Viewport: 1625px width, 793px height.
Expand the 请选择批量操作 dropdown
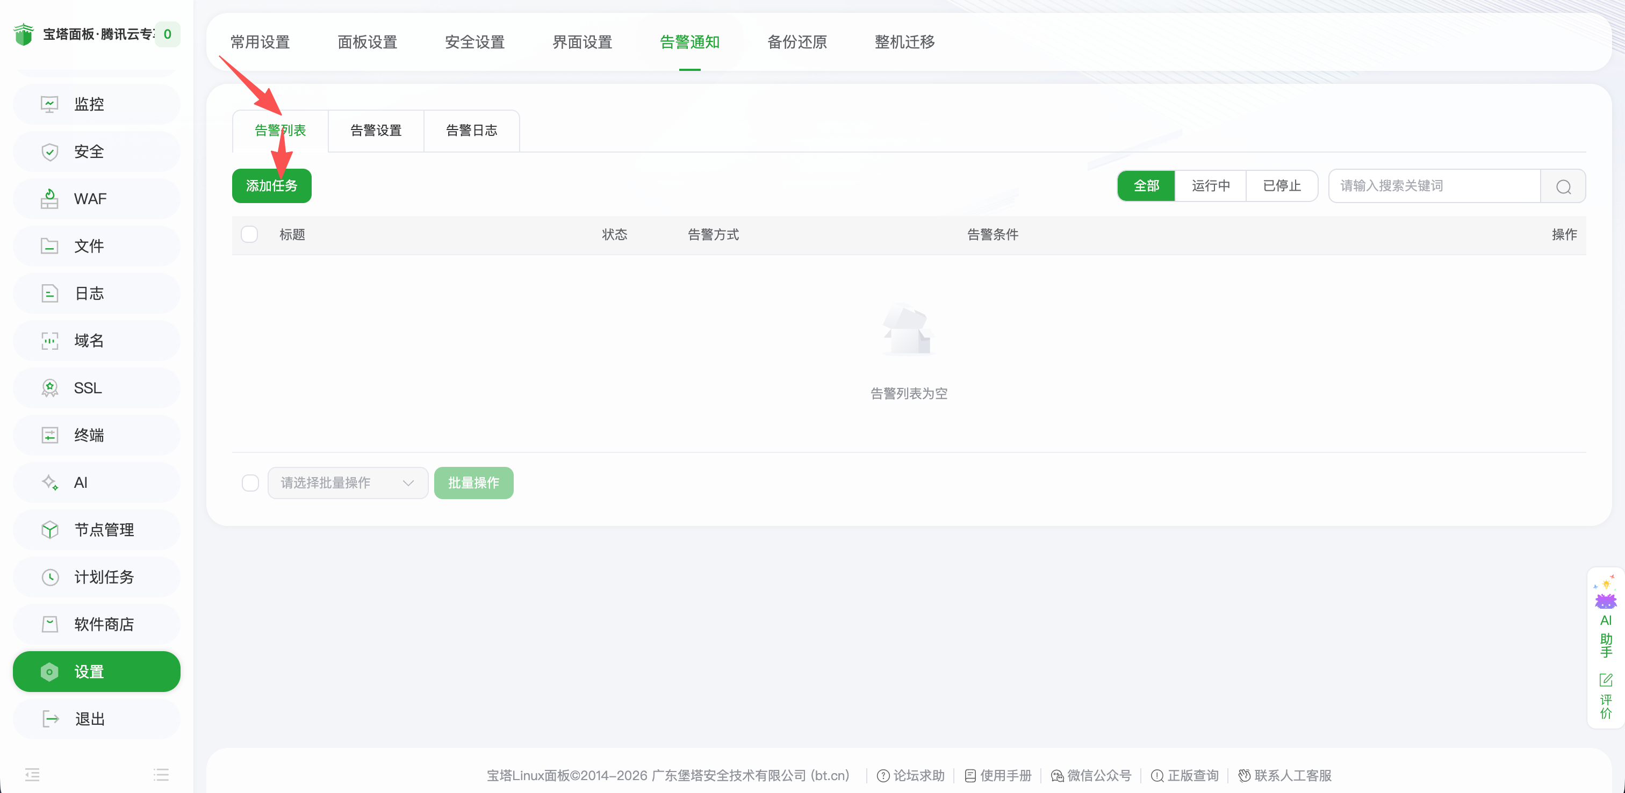348,483
